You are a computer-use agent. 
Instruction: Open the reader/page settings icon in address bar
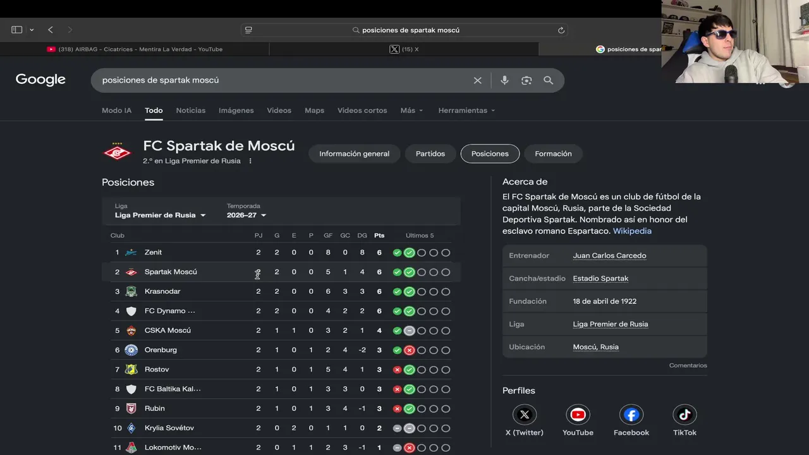coord(248,30)
